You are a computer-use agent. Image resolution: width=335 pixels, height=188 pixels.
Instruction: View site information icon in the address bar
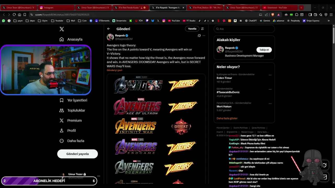(x=32, y=15)
